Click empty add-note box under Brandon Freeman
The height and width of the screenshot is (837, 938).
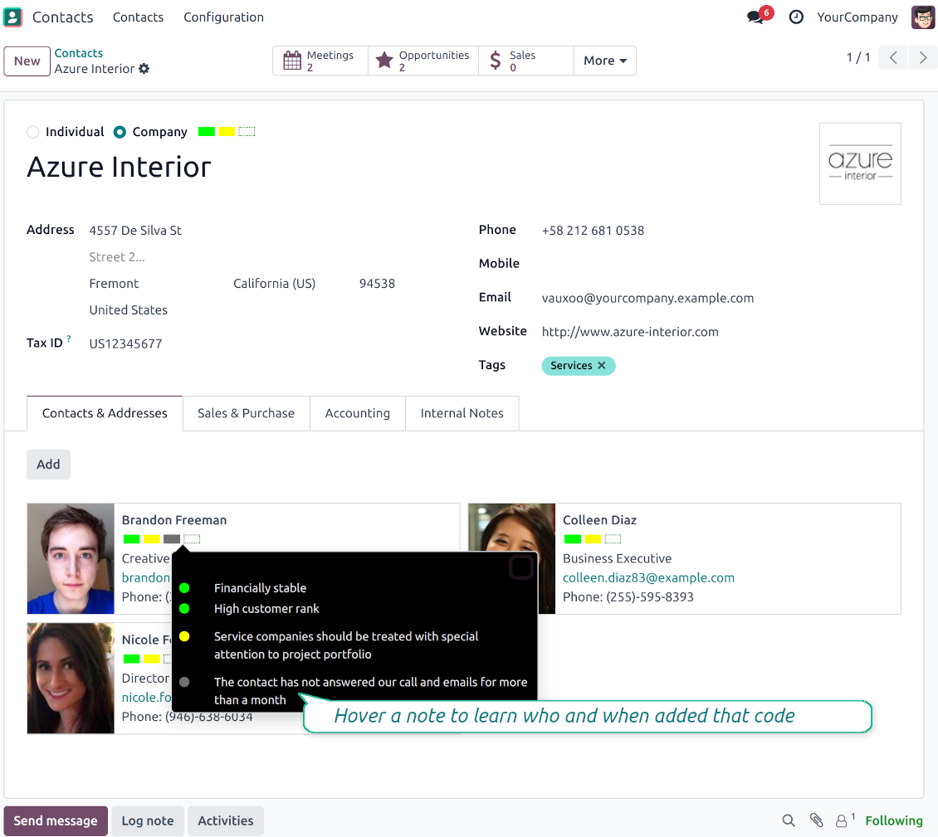click(x=192, y=539)
